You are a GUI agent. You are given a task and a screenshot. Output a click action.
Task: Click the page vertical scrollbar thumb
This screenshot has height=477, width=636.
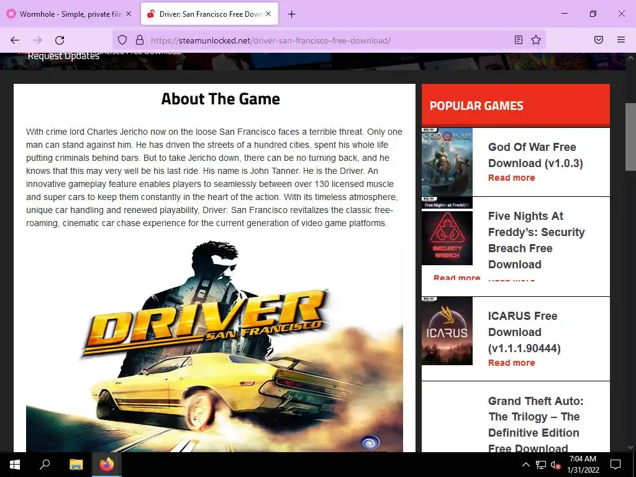point(630,137)
